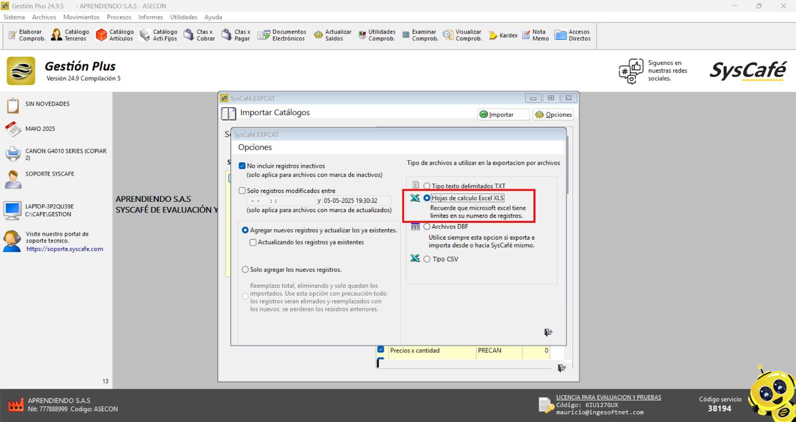This screenshot has width=796, height=422.
Task: Select the Archivos DBF radio option
Action: point(427,227)
